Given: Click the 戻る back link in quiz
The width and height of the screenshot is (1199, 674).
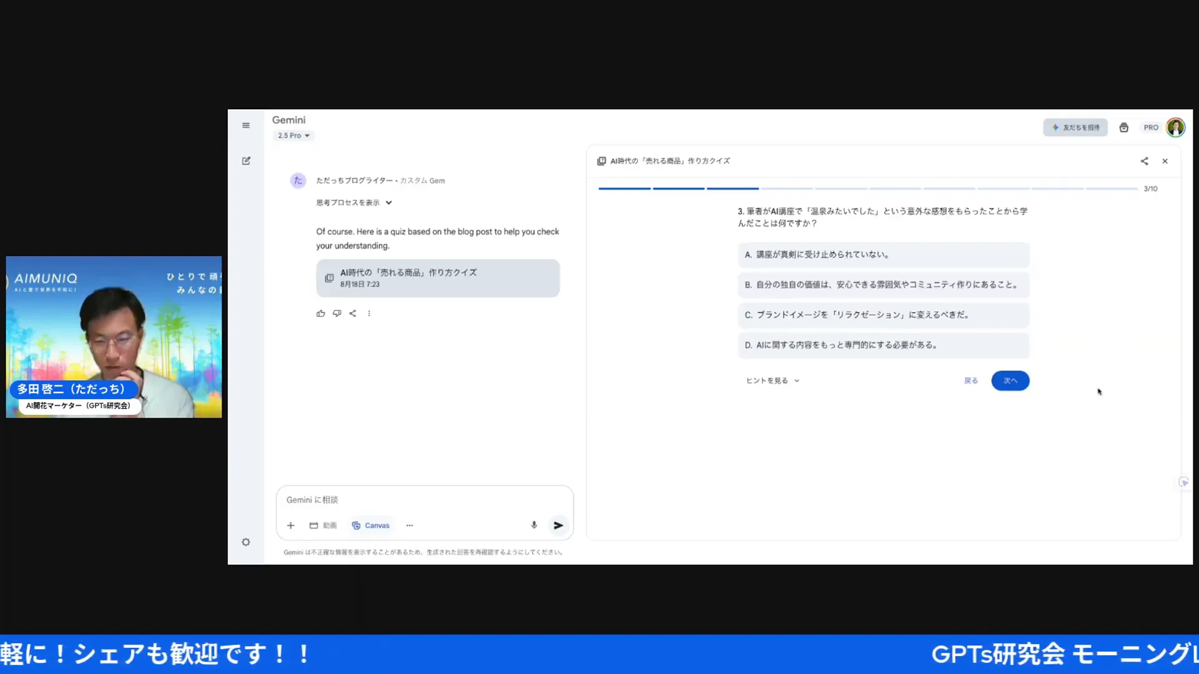Looking at the screenshot, I should (x=971, y=381).
